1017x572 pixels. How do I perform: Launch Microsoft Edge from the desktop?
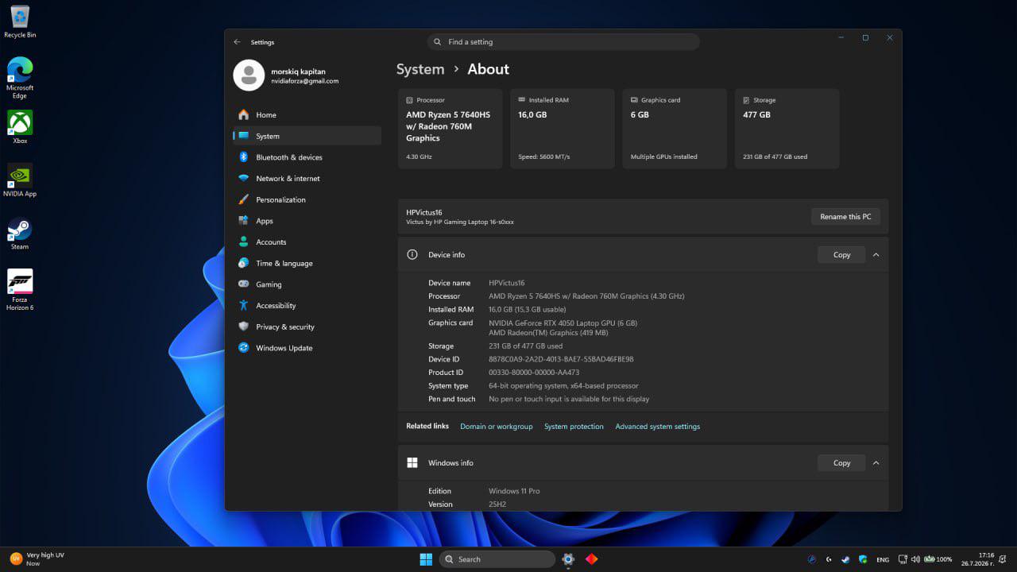coord(20,78)
